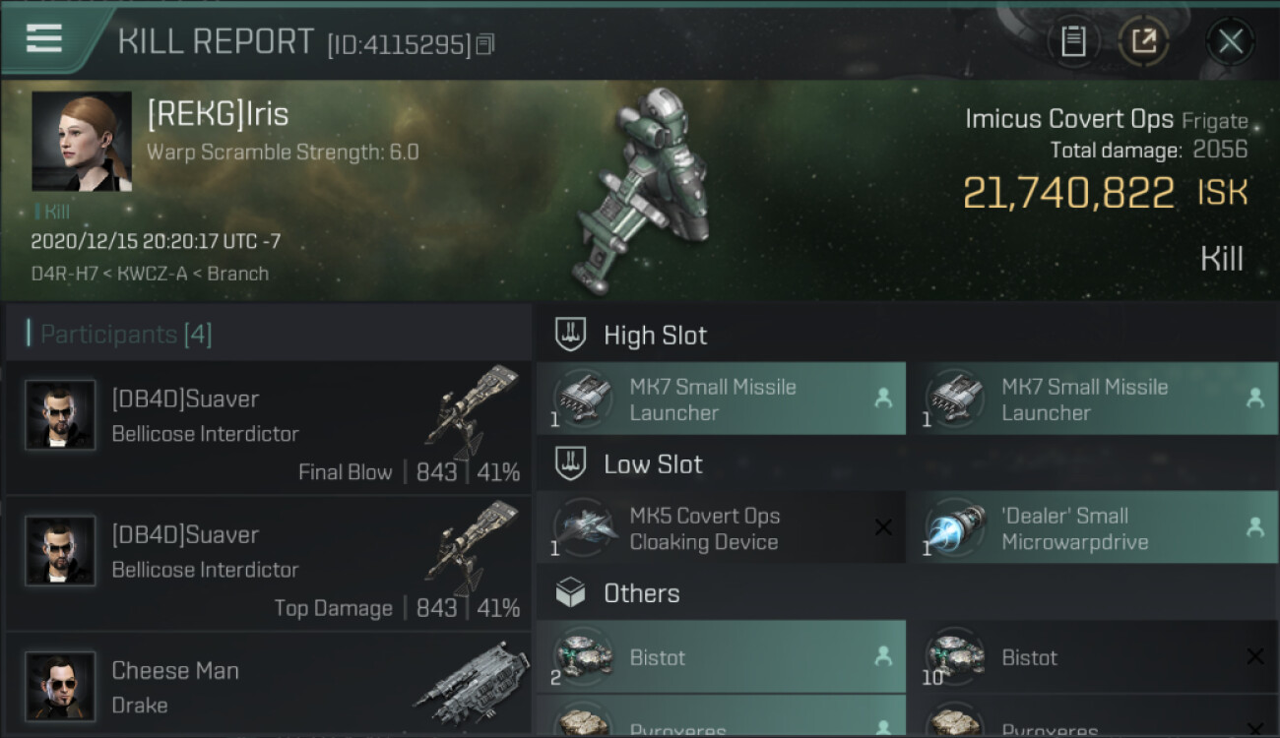Click the Bellicose Interdictor ship thumbnail, Final Blow
Image resolution: width=1280 pixels, height=738 pixels.
[x=472, y=412]
